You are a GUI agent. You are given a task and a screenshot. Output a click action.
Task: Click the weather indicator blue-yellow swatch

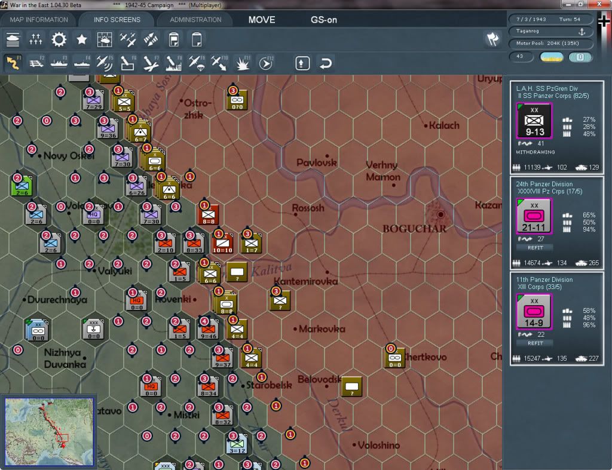pos(551,57)
